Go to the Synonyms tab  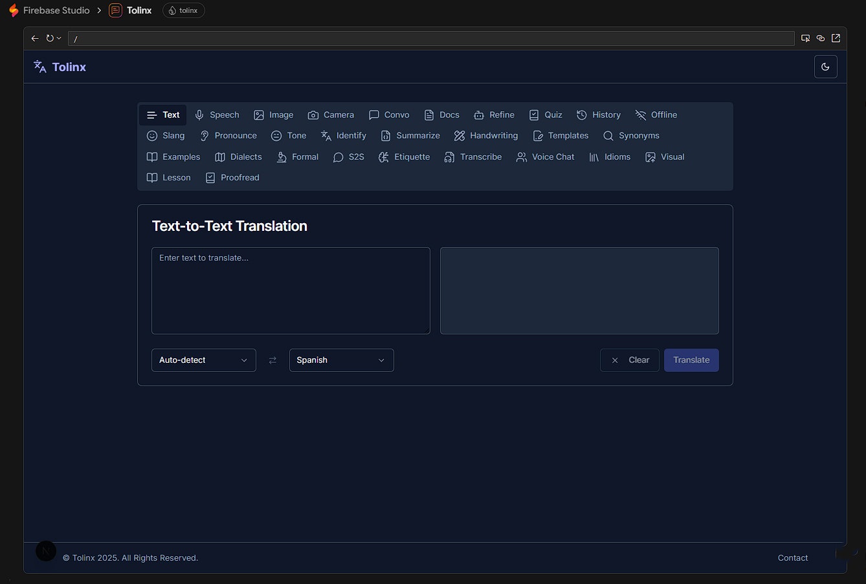pos(631,136)
